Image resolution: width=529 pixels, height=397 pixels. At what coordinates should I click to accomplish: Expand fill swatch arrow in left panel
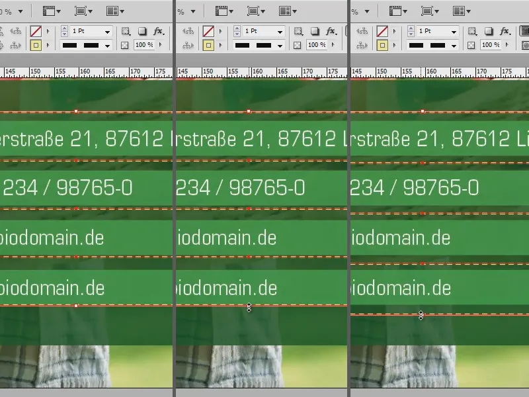pyautogui.click(x=48, y=31)
